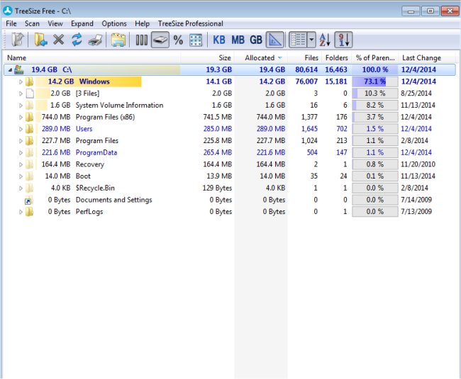Sort by the Allocated column header

coord(259,58)
